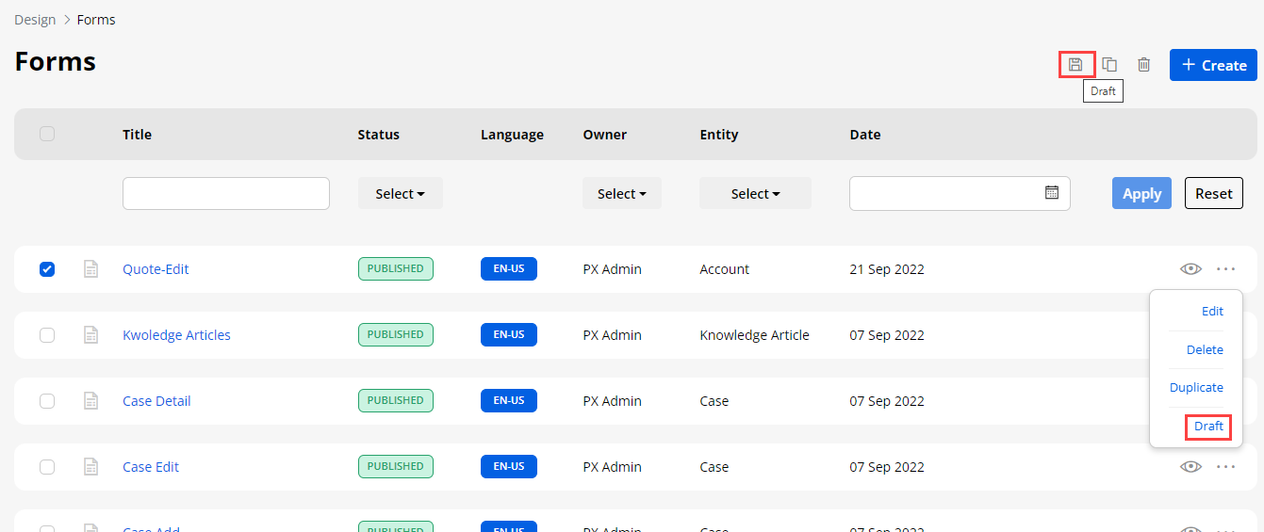1264x532 pixels.
Task: Expand the Owner filter Select dropdown
Action: pyautogui.click(x=621, y=194)
